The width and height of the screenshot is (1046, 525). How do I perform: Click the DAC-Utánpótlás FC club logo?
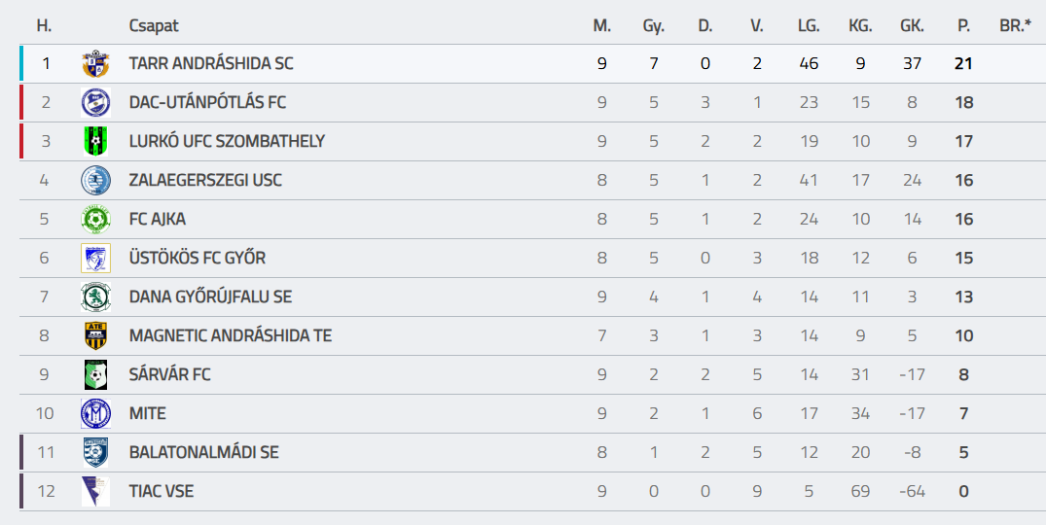(x=95, y=103)
